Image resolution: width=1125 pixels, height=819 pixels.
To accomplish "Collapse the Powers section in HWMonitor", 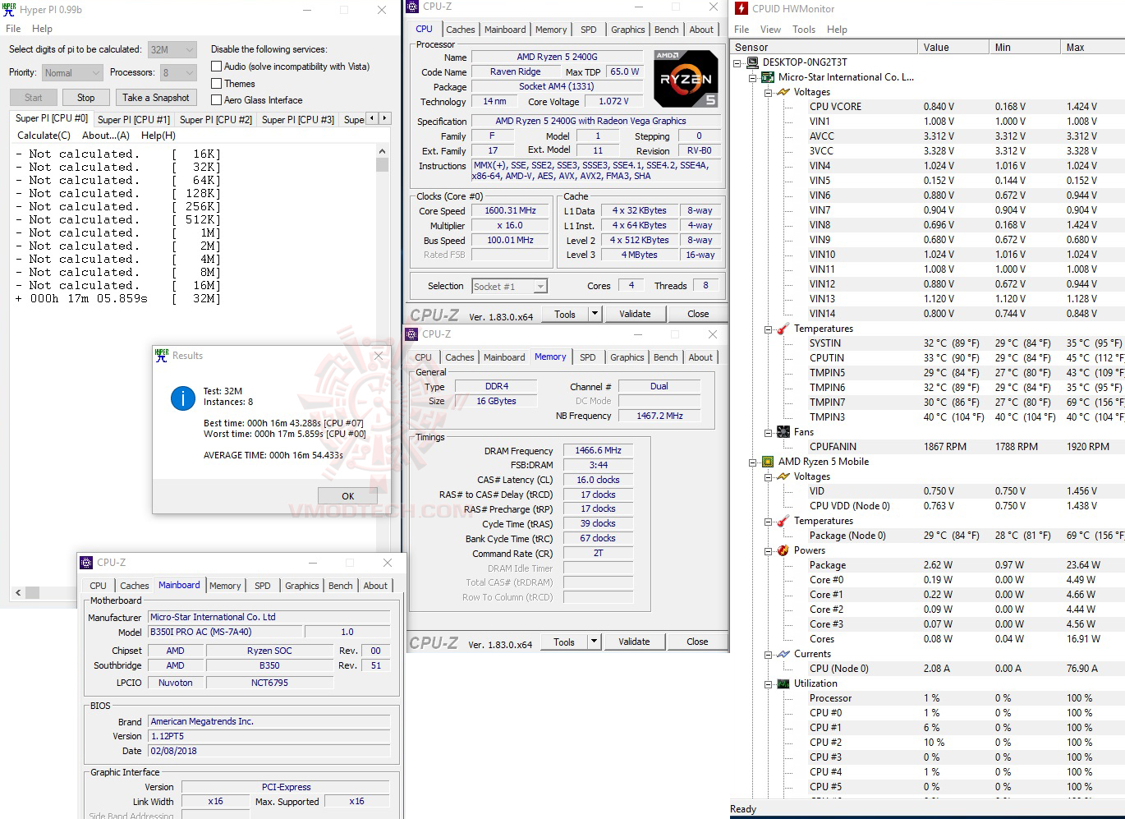I will tap(769, 550).
